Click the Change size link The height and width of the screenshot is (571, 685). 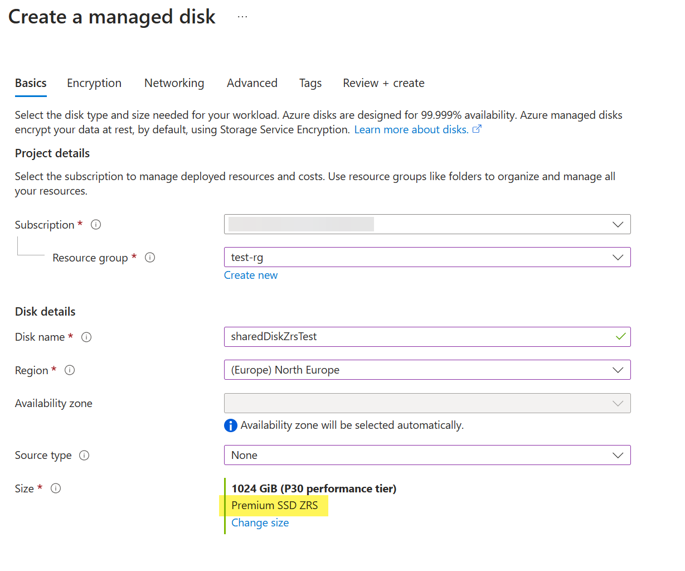260,523
